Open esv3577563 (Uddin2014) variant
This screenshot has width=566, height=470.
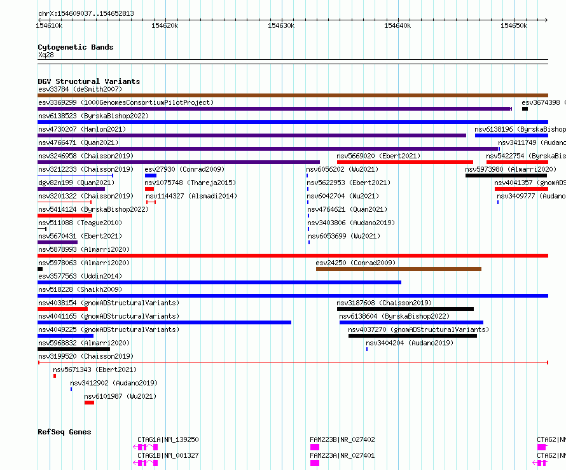click(80, 276)
